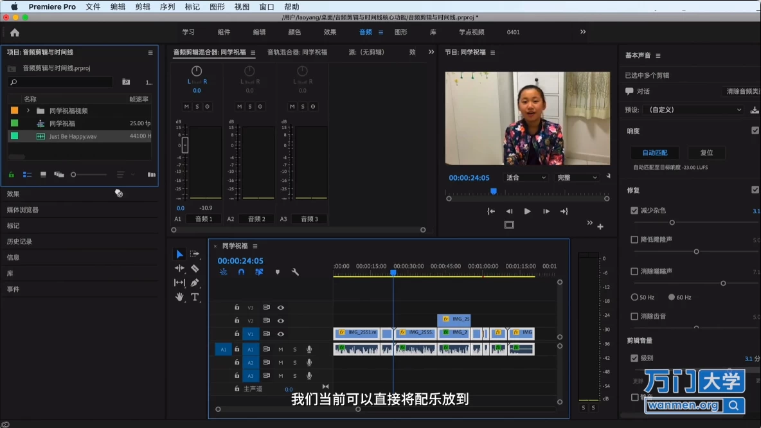
Task: Enable the 降低隆隆声 checkbox
Action: [x=634, y=240]
